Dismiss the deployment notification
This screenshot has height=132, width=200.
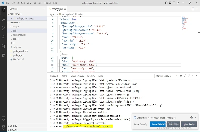coord(195,118)
